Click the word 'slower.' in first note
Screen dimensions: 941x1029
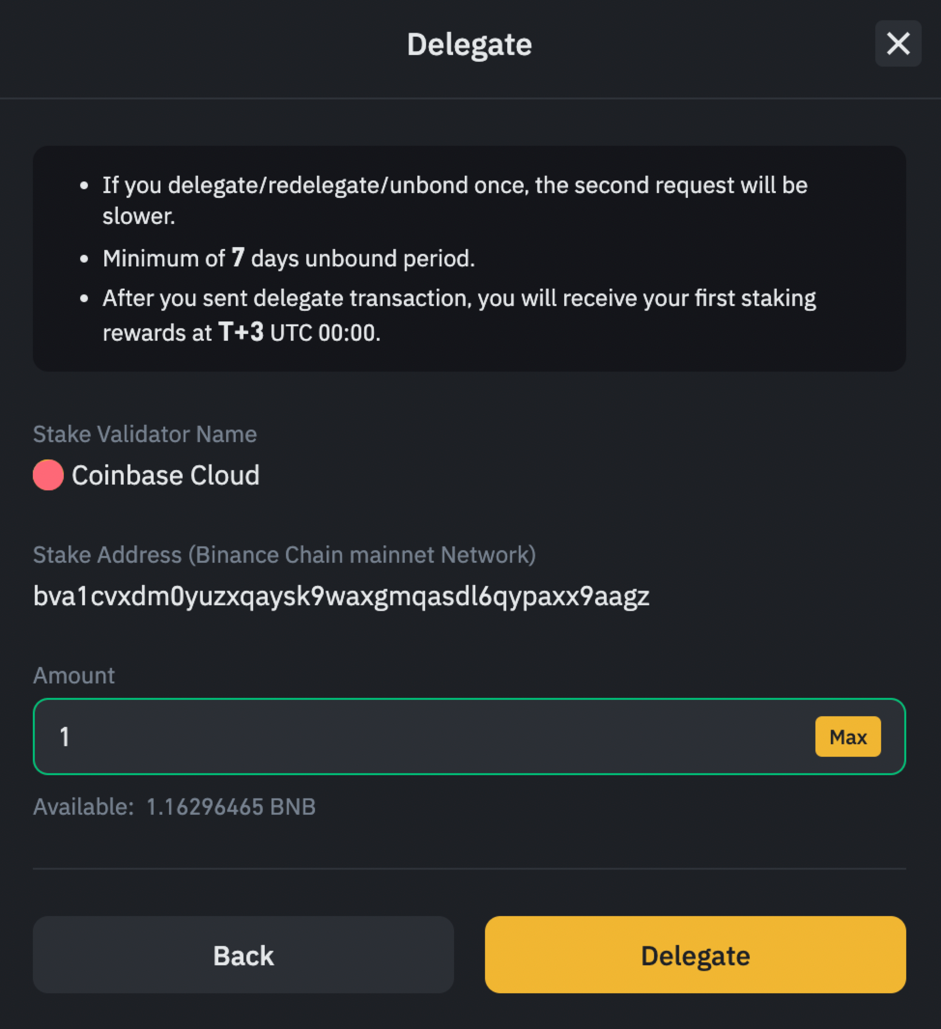(139, 216)
